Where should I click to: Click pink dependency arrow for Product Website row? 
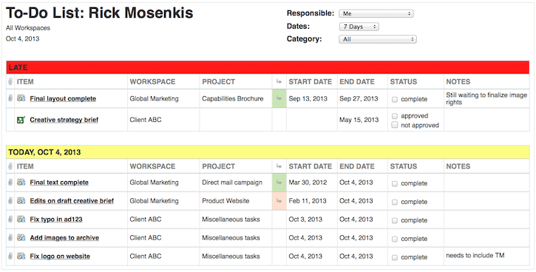(x=279, y=201)
